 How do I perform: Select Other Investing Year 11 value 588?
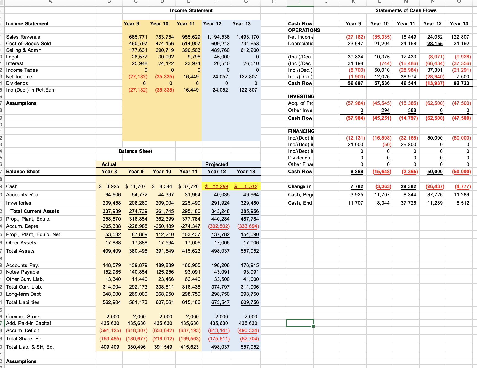[x=412, y=110]
